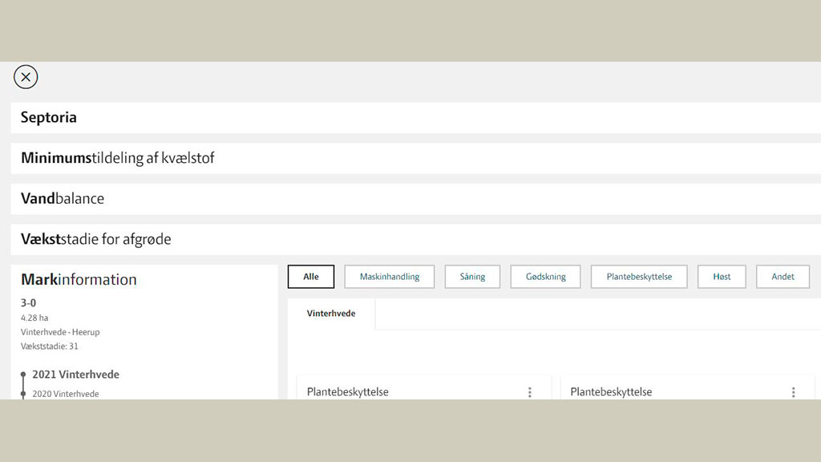Filter by Høst
Screen dimensions: 821x462
[722, 277]
